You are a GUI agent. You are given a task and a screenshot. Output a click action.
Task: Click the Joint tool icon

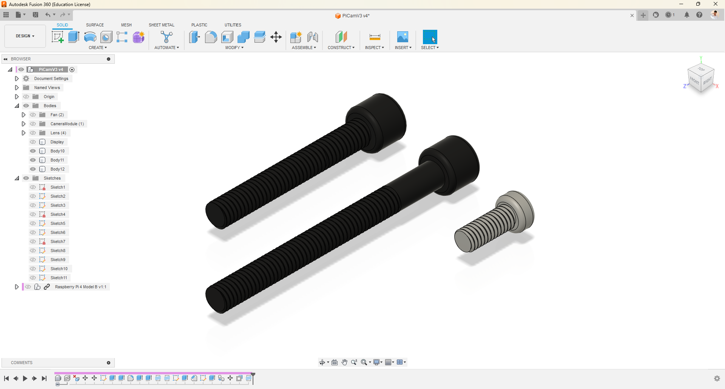313,37
